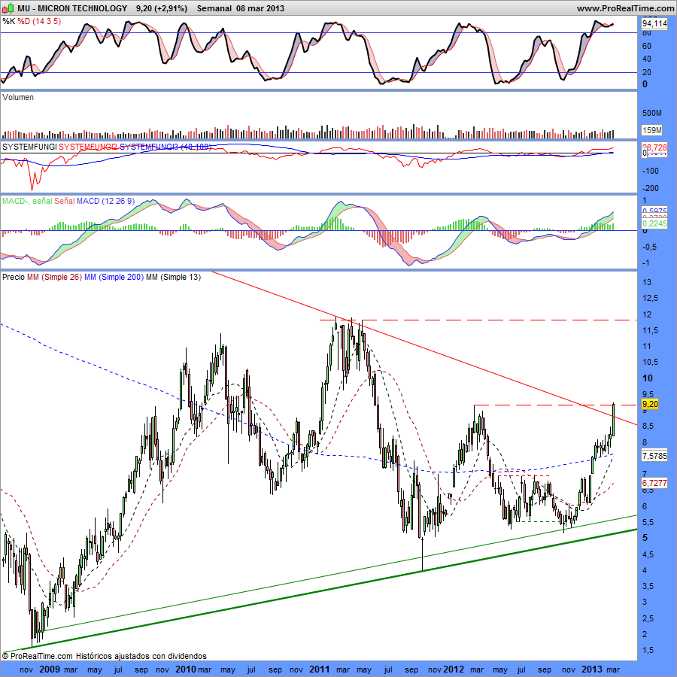Image resolution: width=677 pixels, height=677 pixels.
Task: Click the red 6,7277 moving average value label
Action: click(x=654, y=483)
